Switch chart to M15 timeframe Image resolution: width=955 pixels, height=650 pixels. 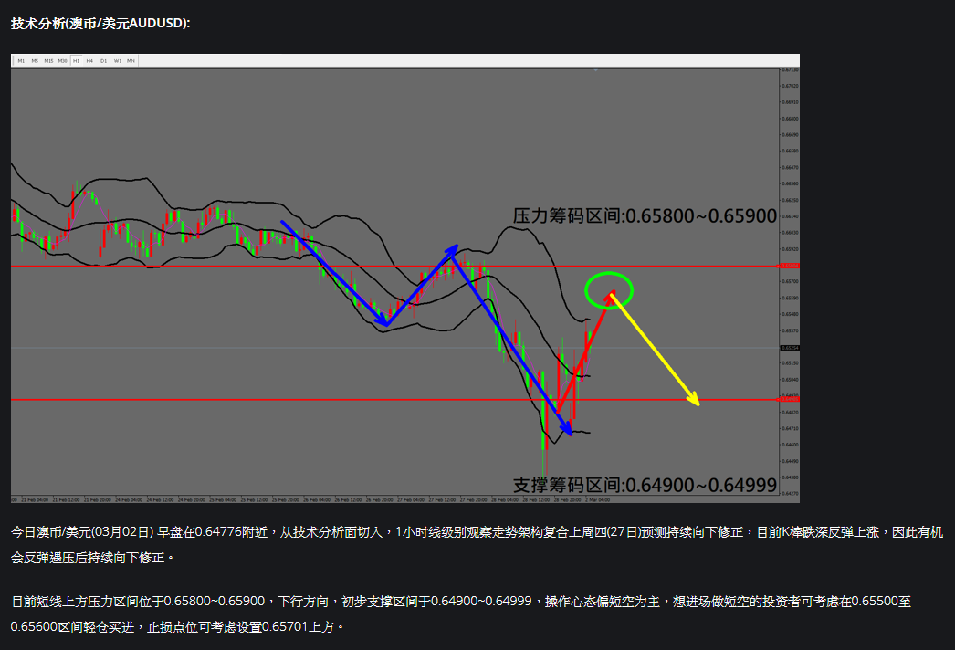[48, 61]
